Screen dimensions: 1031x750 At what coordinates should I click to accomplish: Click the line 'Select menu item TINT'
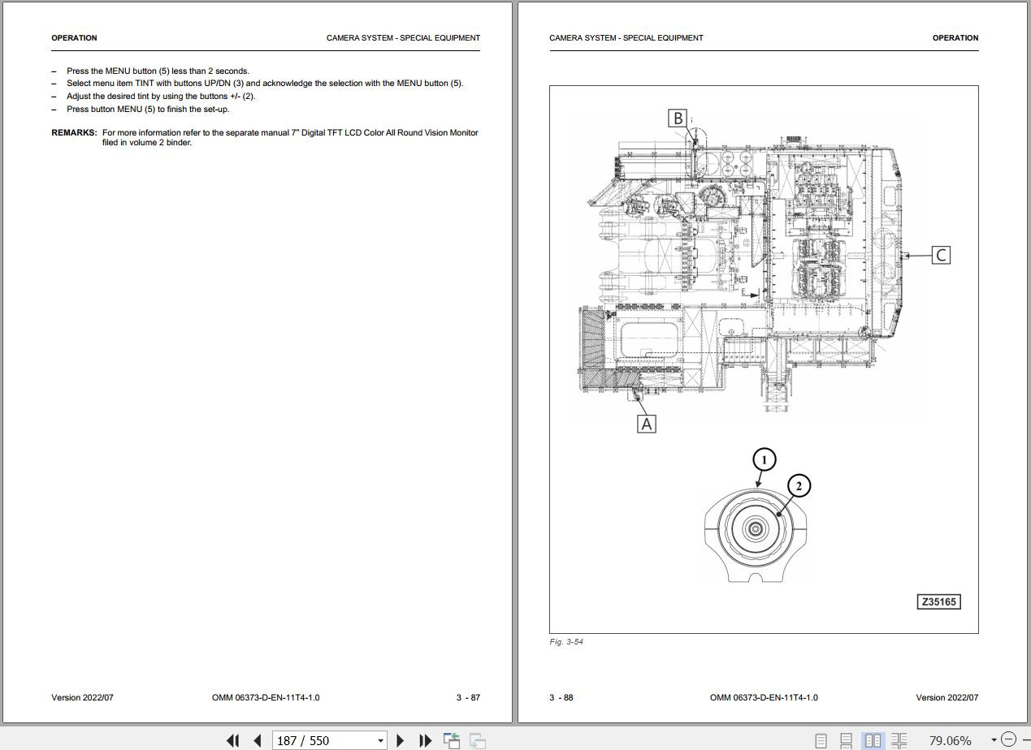[265, 83]
